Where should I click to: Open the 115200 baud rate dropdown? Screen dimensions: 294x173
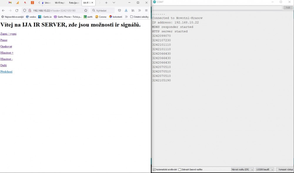coord(265,169)
